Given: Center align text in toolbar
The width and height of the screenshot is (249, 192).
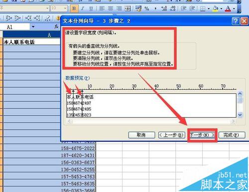Looking at the screenshot, I should coord(111,8).
